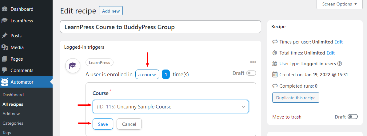Image resolution: width=367 pixels, height=136 pixels.
Task: Click the LearnPress graduation cap trigger icon
Action: click(x=73, y=66)
